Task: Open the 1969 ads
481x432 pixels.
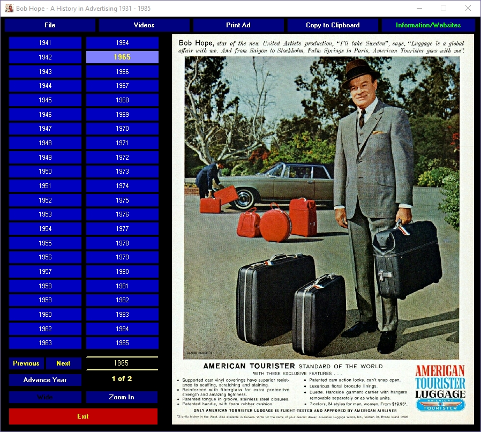Action: point(123,115)
